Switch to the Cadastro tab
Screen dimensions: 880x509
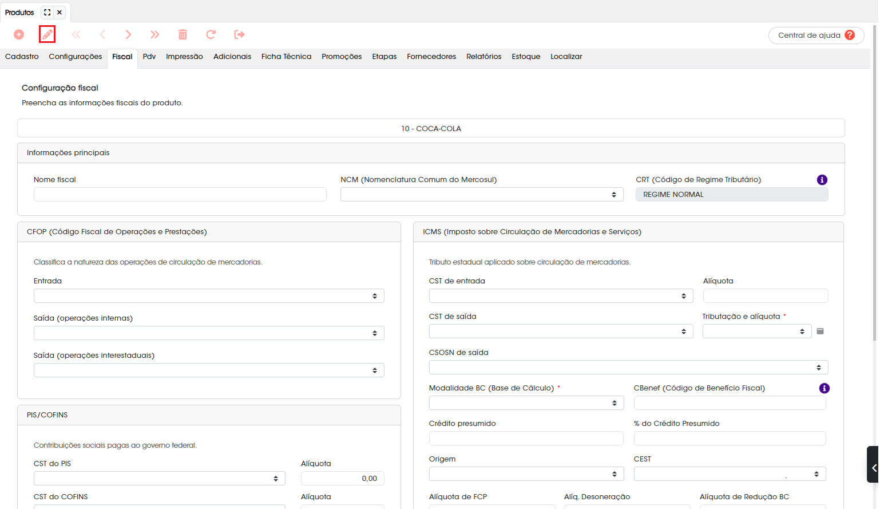point(22,57)
